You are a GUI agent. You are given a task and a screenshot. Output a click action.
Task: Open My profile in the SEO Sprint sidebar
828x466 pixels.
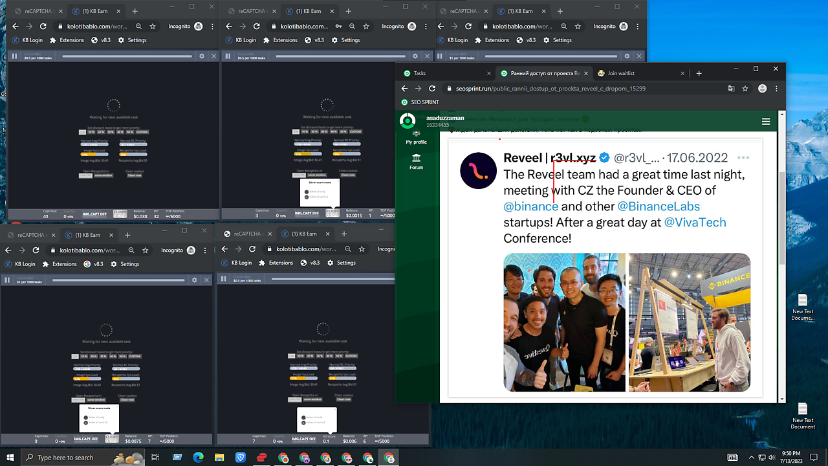(x=416, y=137)
